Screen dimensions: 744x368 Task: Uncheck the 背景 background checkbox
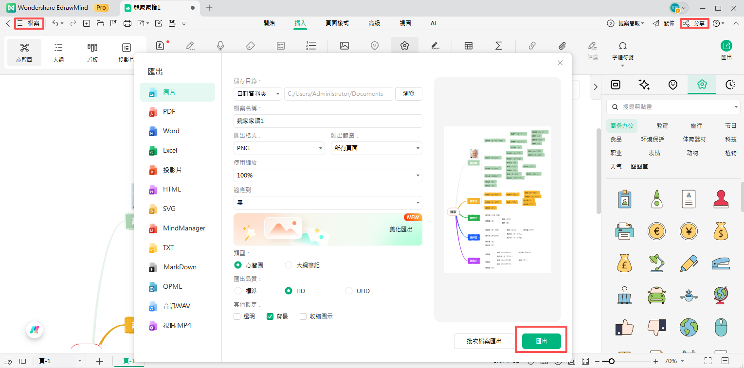coord(270,316)
